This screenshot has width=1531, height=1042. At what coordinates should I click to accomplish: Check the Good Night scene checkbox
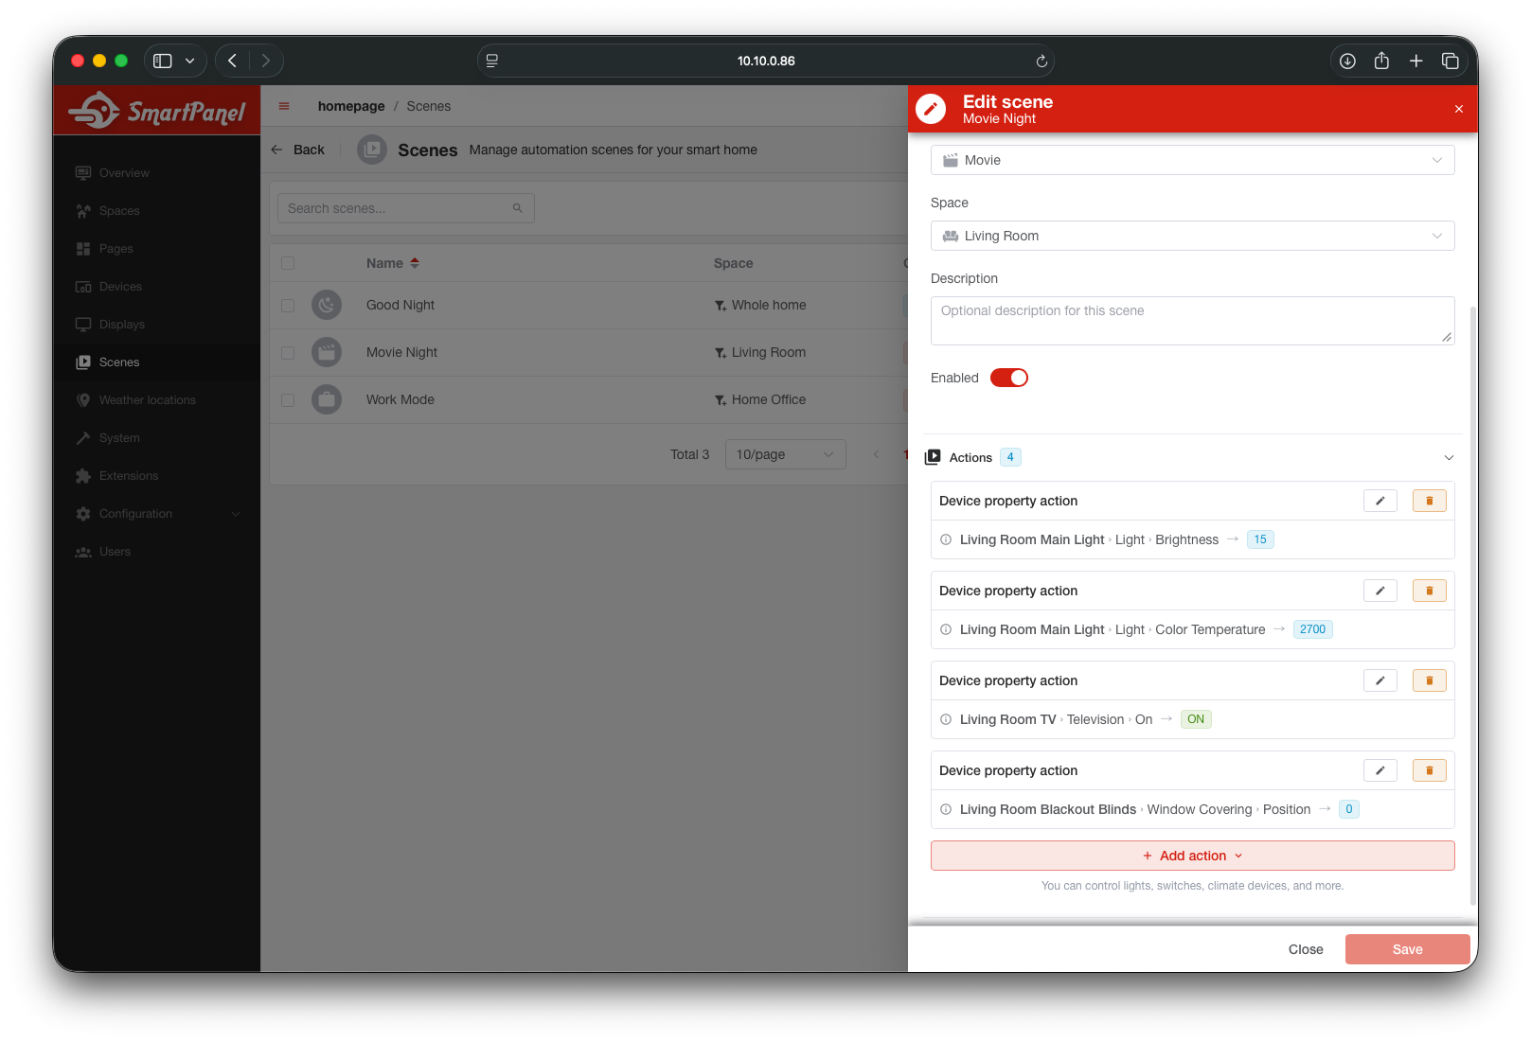(x=288, y=306)
